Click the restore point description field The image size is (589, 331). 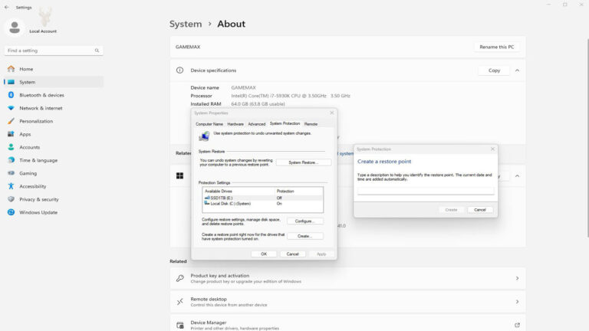(x=426, y=191)
